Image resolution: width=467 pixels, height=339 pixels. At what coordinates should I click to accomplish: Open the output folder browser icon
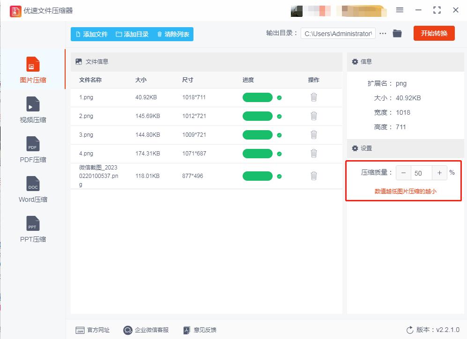[x=397, y=33]
